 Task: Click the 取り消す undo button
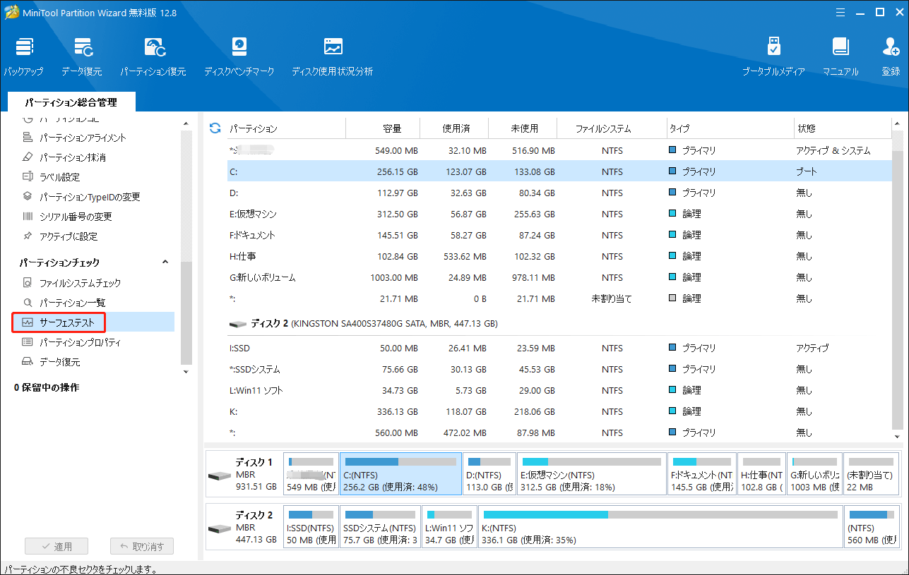tap(142, 546)
